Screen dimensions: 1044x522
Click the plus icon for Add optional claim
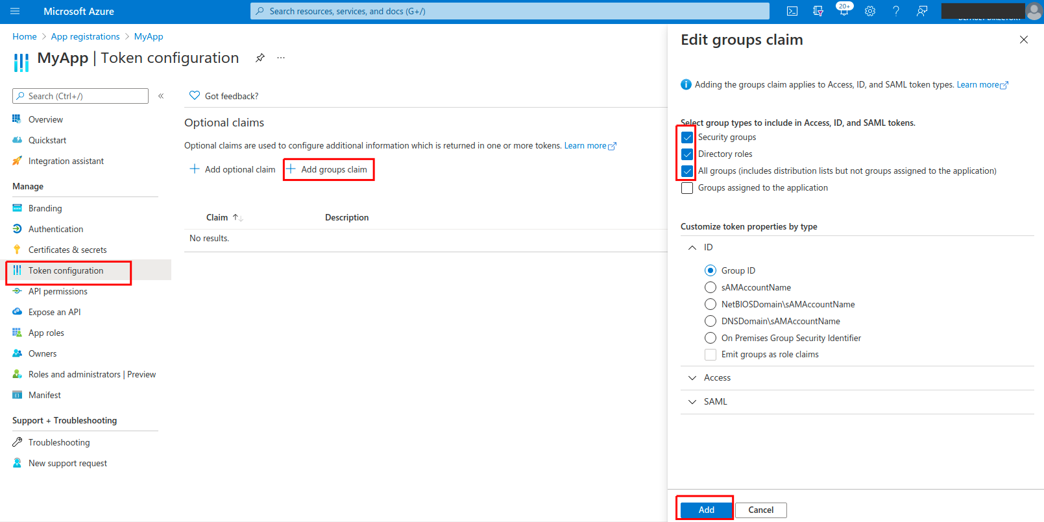[x=194, y=169]
